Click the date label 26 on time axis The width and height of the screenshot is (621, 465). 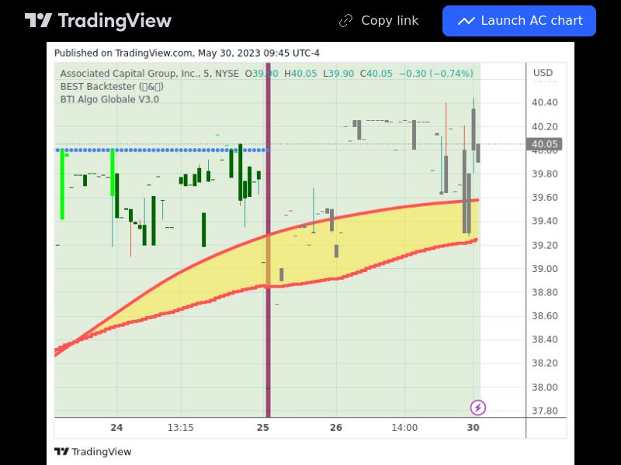pyautogui.click(x=336, y=428)
